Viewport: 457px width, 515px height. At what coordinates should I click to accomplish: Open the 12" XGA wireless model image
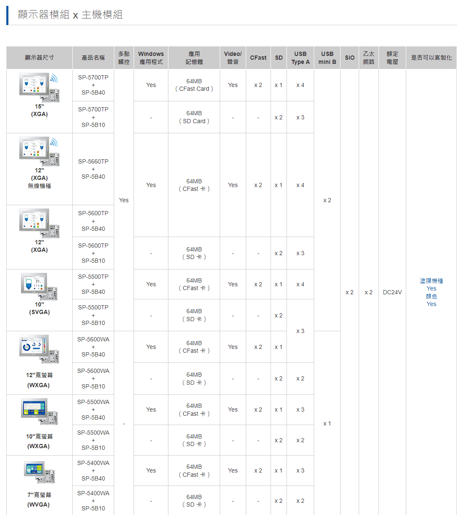click(x=39, y=152)
